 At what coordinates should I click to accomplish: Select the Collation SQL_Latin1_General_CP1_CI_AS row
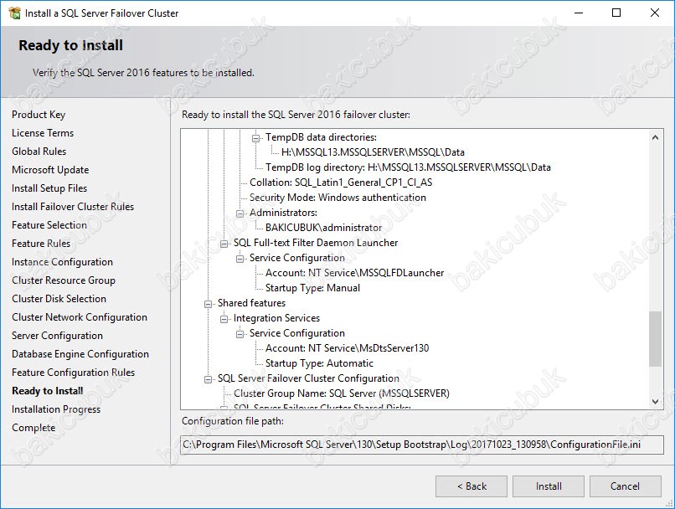341,183
